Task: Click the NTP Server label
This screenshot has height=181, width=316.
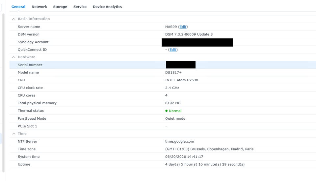Action: (x=27, y=141)
